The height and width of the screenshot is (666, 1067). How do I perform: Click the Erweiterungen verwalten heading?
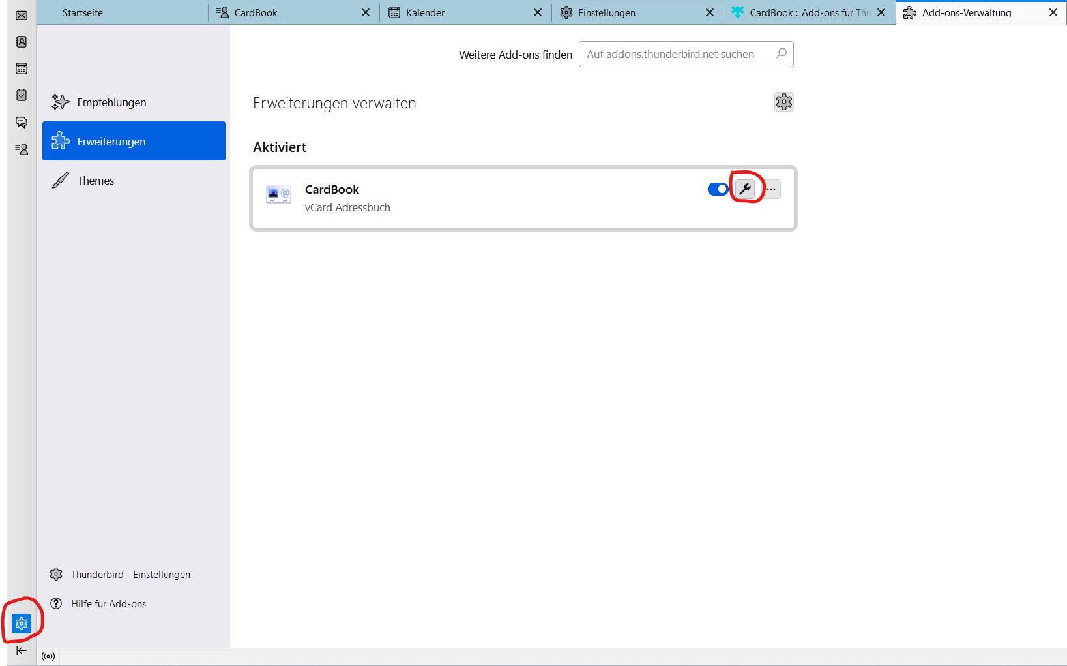click(334, 103)
